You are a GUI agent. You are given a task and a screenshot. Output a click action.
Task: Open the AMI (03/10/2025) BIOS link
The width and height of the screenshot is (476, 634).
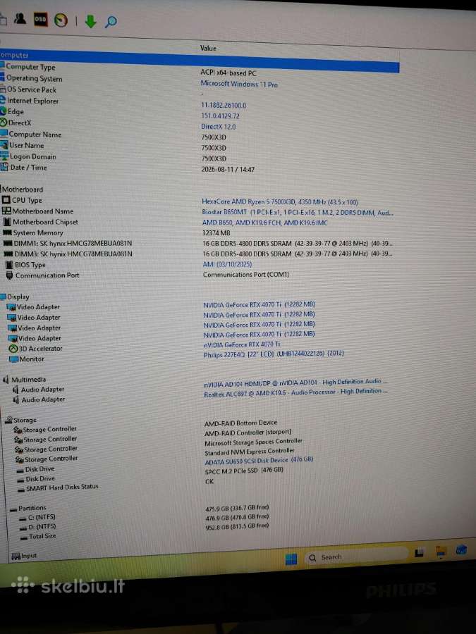(227, 264)
